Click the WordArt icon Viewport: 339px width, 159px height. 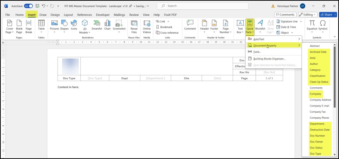coord(260,24)
